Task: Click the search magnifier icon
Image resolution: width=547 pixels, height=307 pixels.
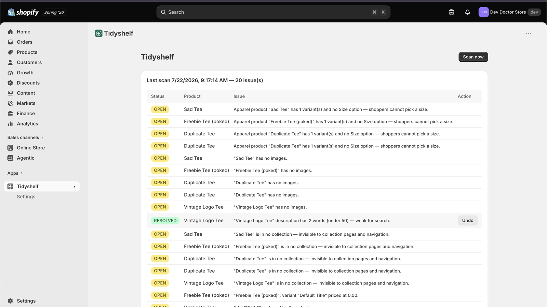Action: coord(163,12)
